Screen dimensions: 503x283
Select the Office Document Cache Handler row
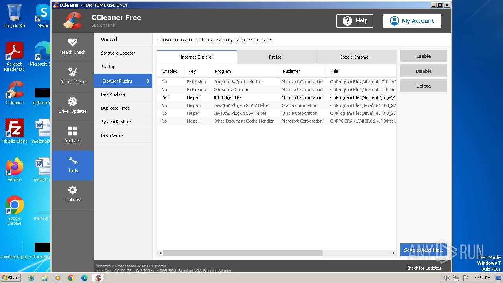pyautogui.click(x=277, y=121)
